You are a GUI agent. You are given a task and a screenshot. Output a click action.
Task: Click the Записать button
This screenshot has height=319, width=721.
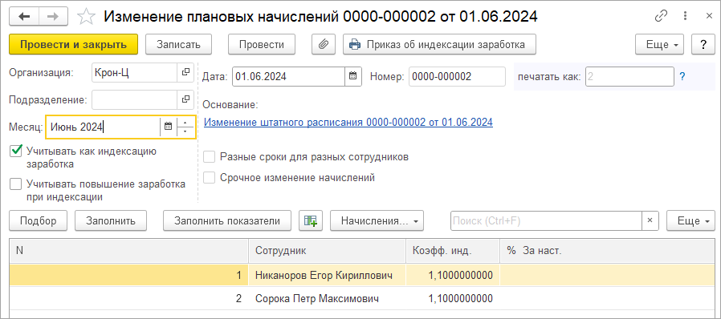(x=178, y=45)
